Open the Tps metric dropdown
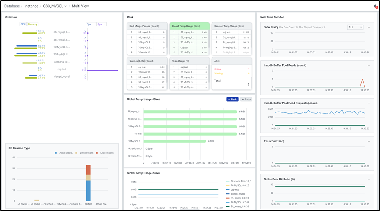 pyautogui.click(x=91, y=24)
